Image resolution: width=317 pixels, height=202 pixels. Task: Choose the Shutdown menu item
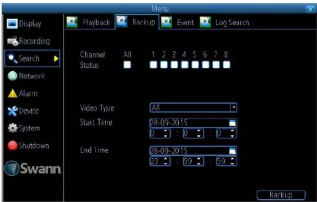32,146
